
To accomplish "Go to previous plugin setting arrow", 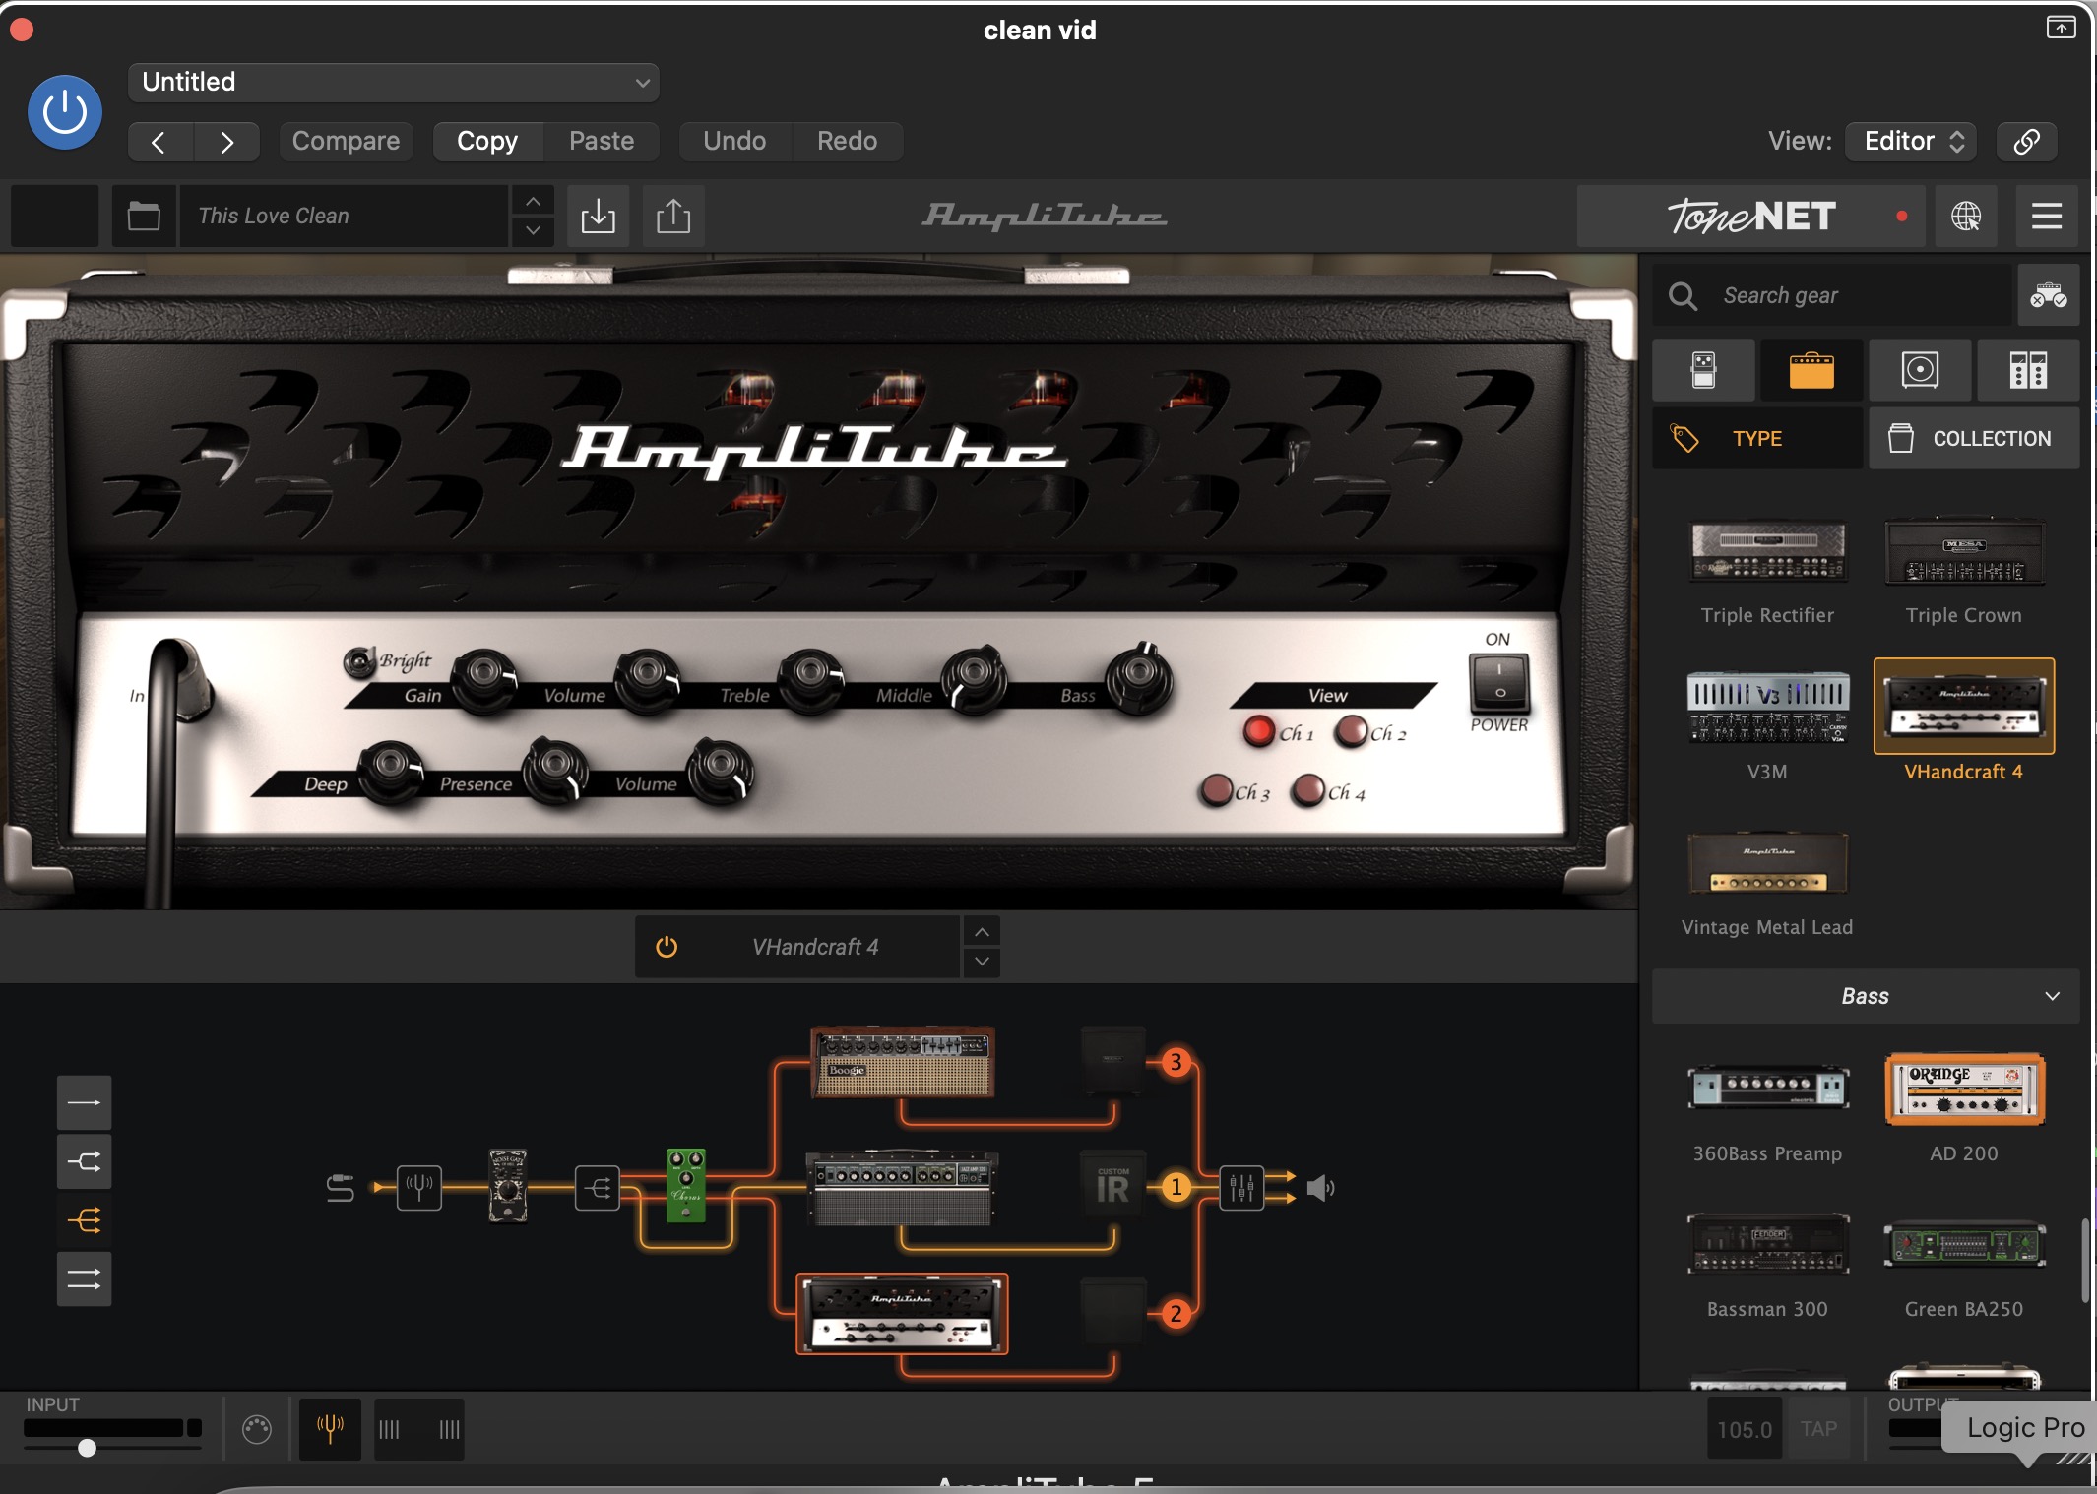I will pyautogui.click(x=159, y=142).
